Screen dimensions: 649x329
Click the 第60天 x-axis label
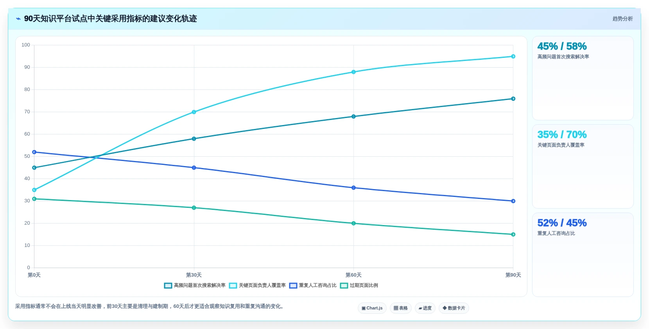353,275
